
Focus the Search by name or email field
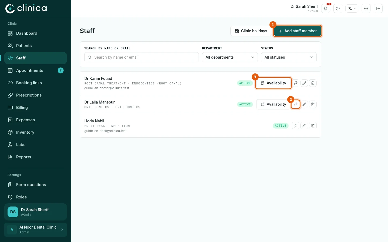[x=141, y=57]
